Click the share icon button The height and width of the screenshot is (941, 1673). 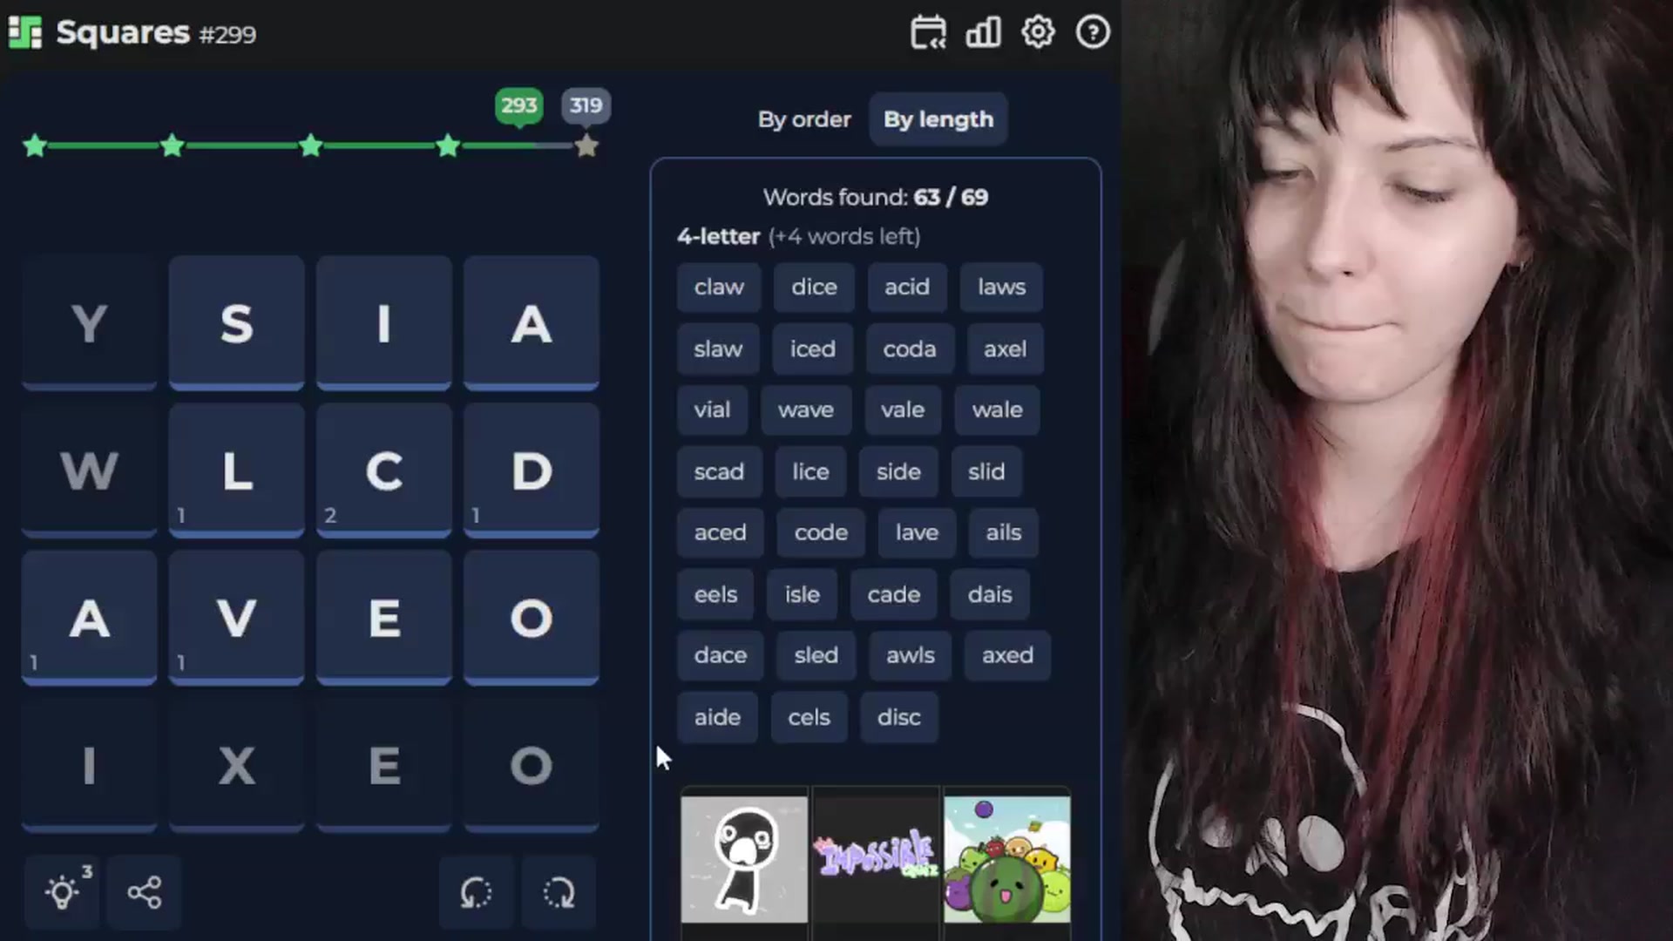(x=145, y=892)
